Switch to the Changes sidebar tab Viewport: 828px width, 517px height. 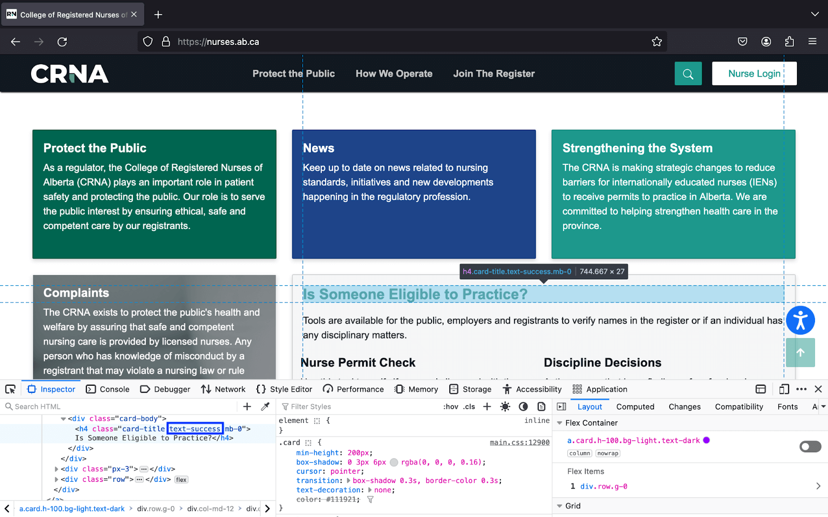[x=685, y=407]
